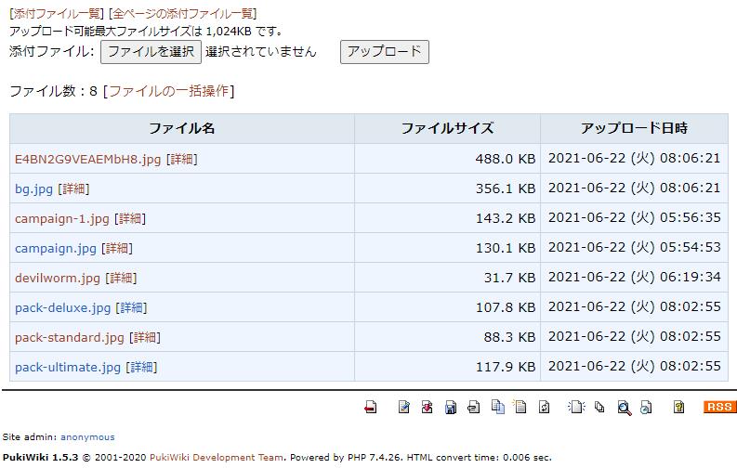Image resolution: width=737 pixels, height=468 pixels.
Task: Click the Edit page pencil icon
Action: coord(403,407)
